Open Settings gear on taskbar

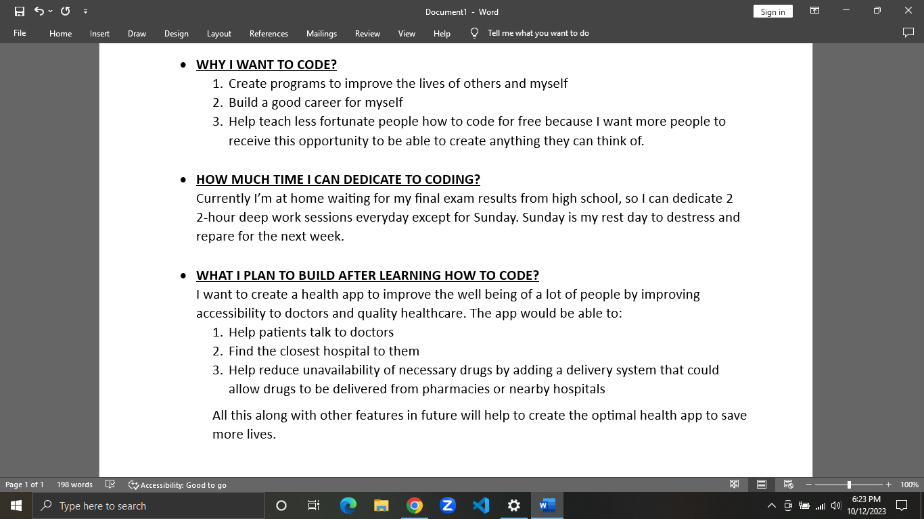click(x=513, y=505)
